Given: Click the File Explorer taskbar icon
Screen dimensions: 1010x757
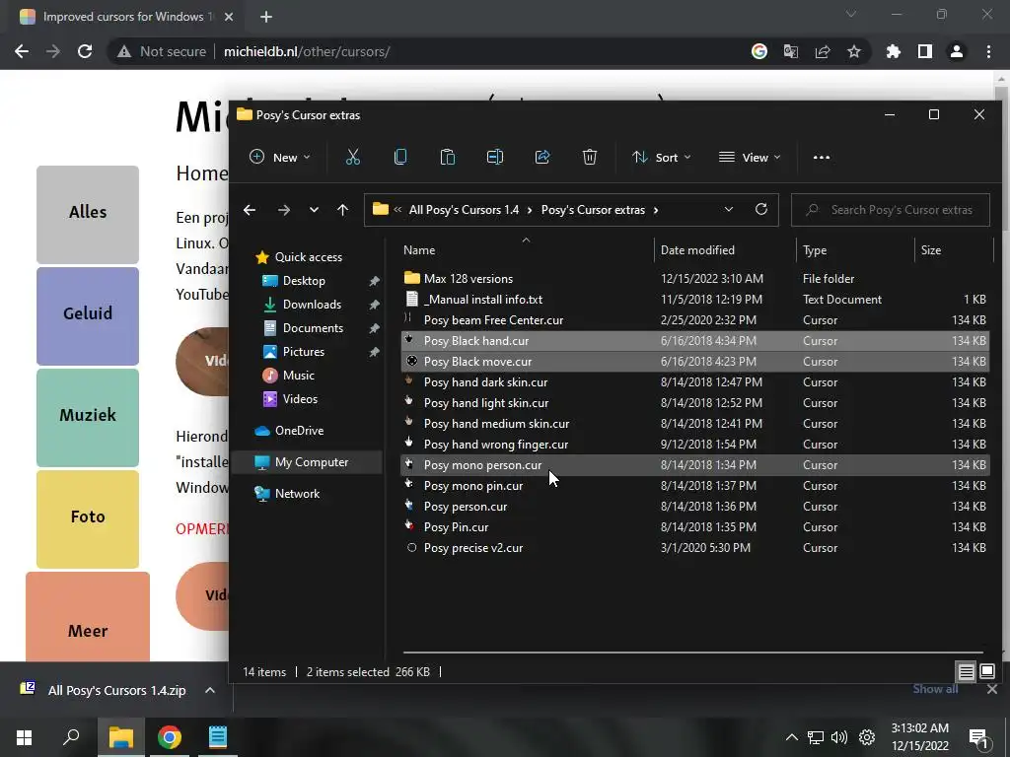Looking at the screenshot, I should point(121,737).
